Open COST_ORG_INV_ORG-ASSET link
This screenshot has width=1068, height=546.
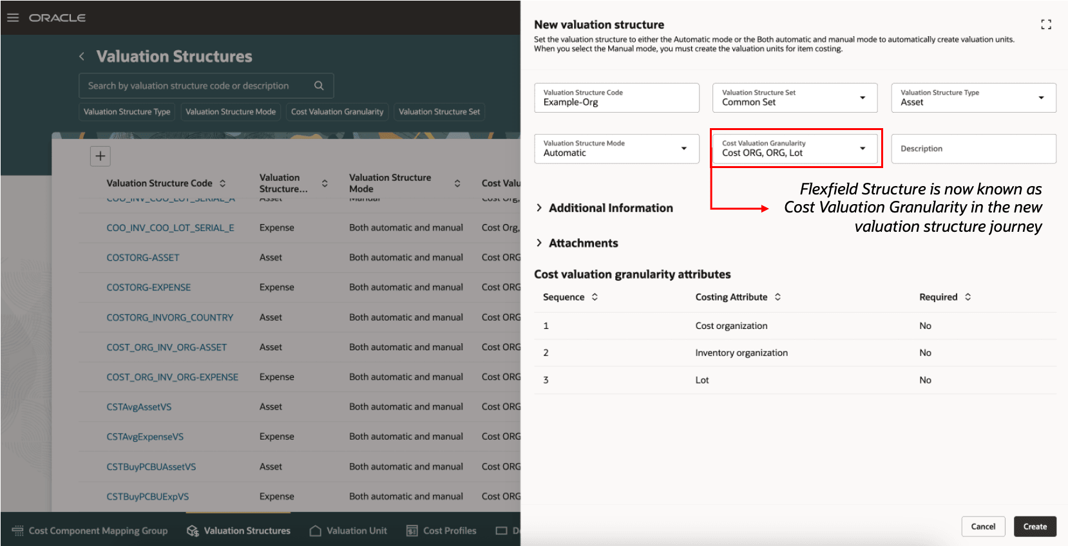click(x=167, y=347)
